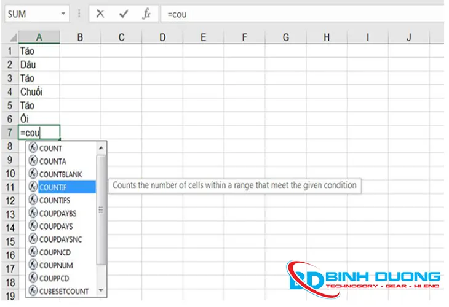Select column F header

[245, 37]
